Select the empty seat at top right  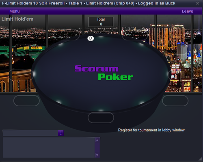[135, 35]
